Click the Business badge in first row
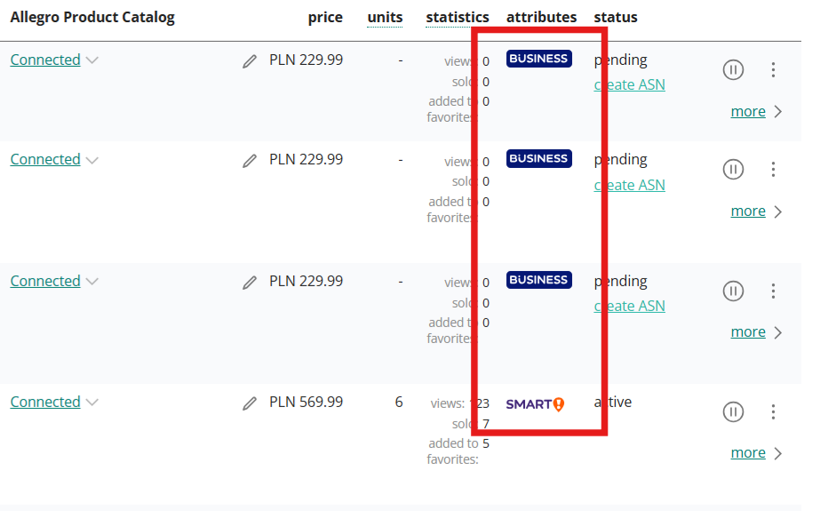 point(538,59)
